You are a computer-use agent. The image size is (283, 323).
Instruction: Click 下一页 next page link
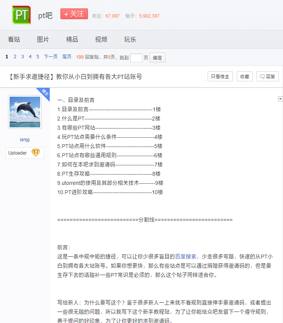(x=50, y=57)
